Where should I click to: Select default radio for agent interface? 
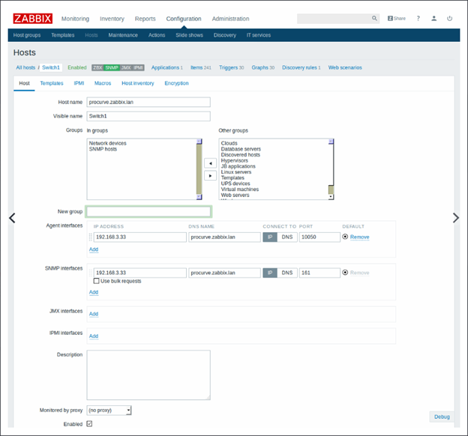click(x=345, y=237)
